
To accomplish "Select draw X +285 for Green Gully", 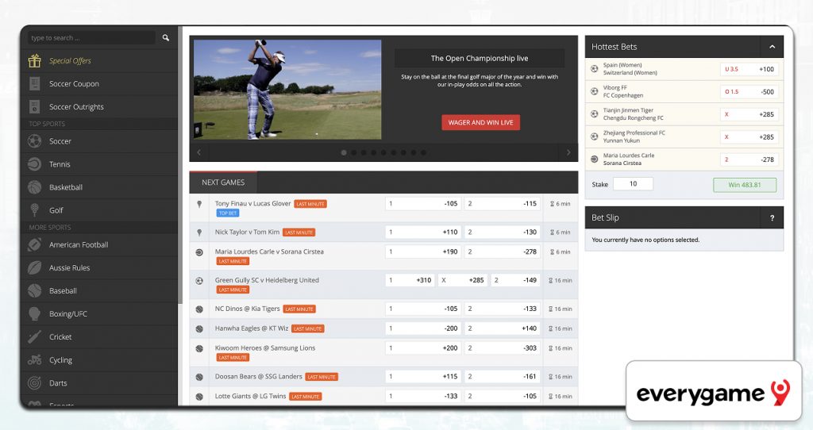I will tap(463, 280).
